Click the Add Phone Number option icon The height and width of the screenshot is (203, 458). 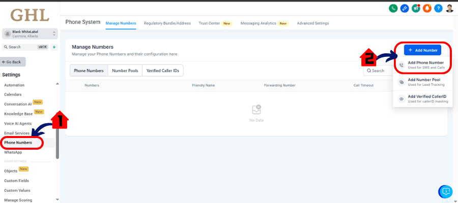tap(402, 65)
